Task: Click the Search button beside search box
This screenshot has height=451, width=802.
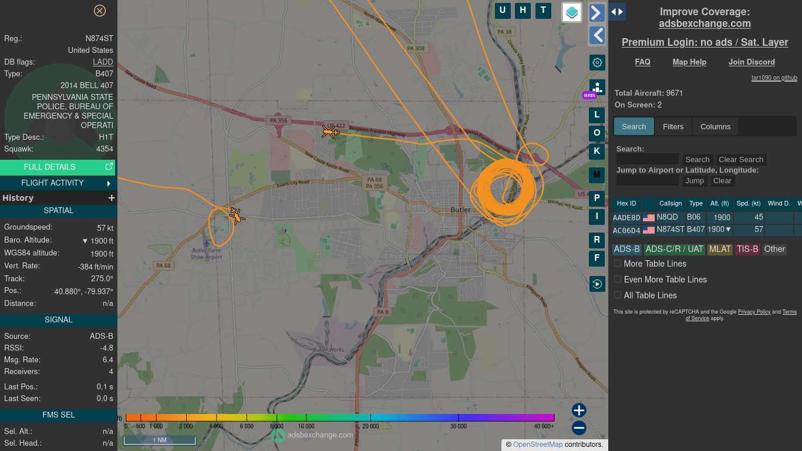Action: pos(697,160)
